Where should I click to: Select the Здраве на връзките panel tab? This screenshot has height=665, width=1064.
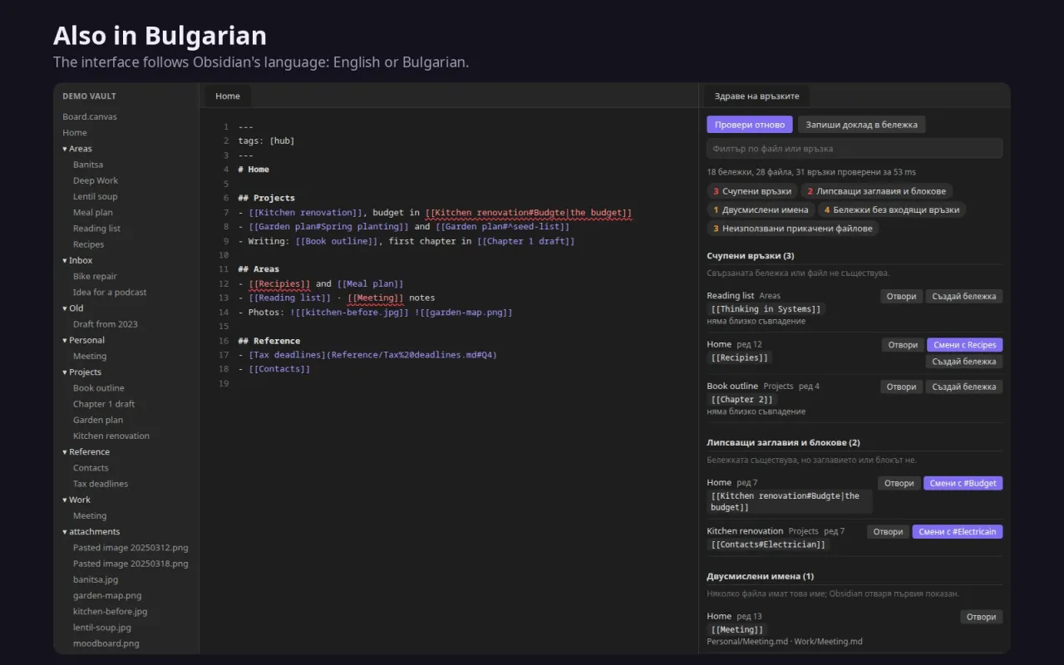pos(756,96)
